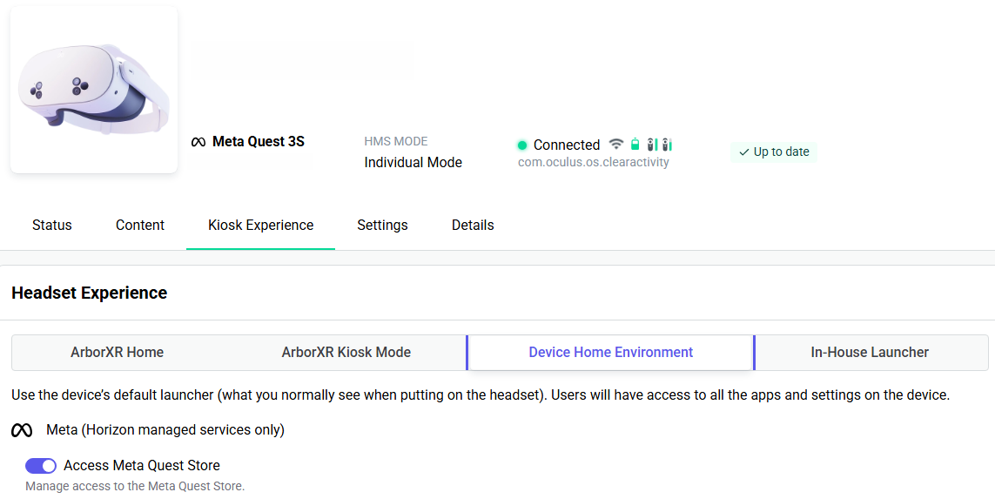This screenshot has height=499, width=995.
Task: Choose ArborXR Home headset experience
Action: point(118,353)
